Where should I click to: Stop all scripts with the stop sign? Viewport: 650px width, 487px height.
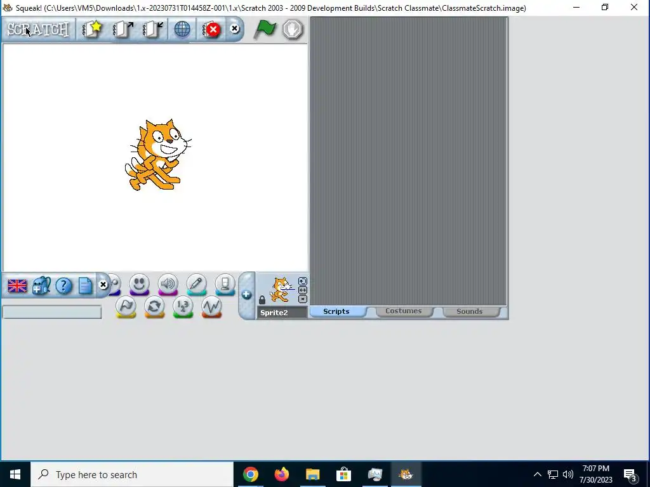point(293,29)
